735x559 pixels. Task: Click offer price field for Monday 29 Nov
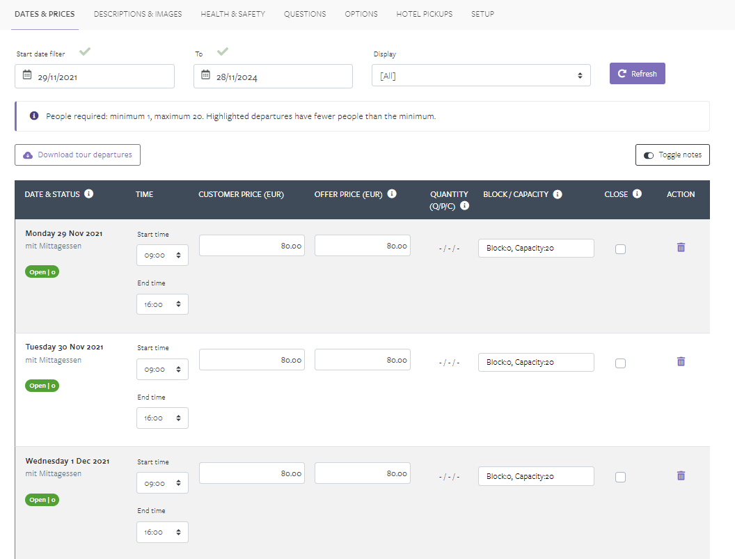pos(363,246)
